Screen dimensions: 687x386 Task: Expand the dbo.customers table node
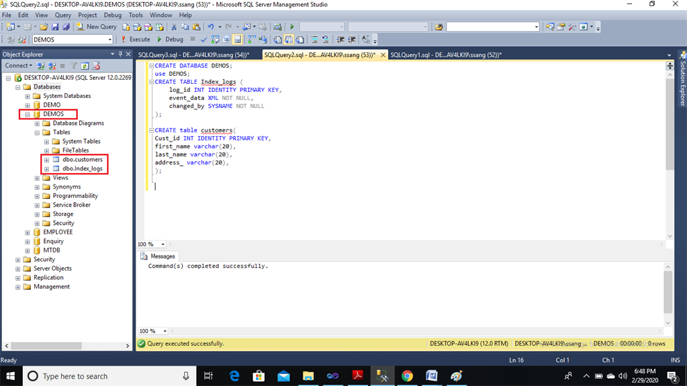46,160
